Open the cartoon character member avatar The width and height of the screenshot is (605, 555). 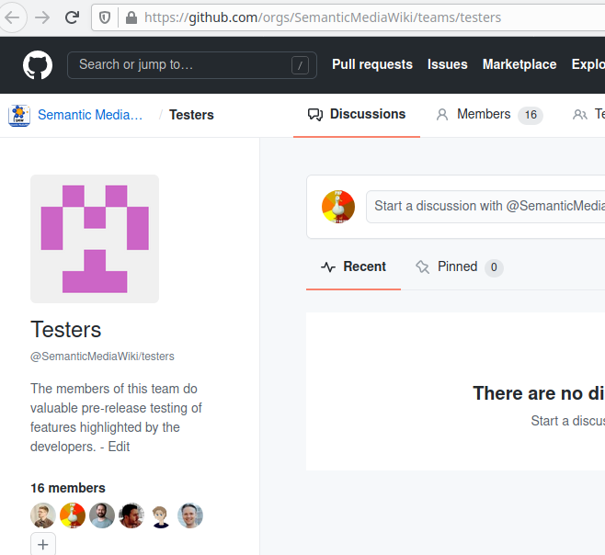pos(161,515)
